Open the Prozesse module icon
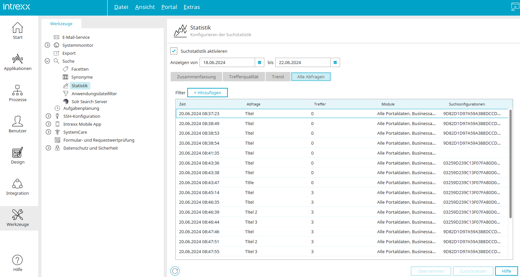520x277 pixels. coord(18,90)
